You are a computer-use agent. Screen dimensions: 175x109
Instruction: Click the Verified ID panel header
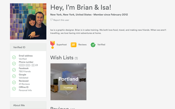point(28,47)
